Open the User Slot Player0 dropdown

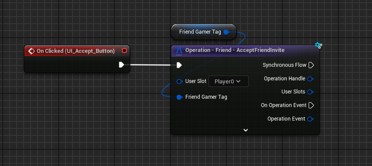[x=229, y=81]
